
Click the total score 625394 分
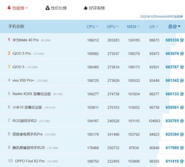click(175, 134)
